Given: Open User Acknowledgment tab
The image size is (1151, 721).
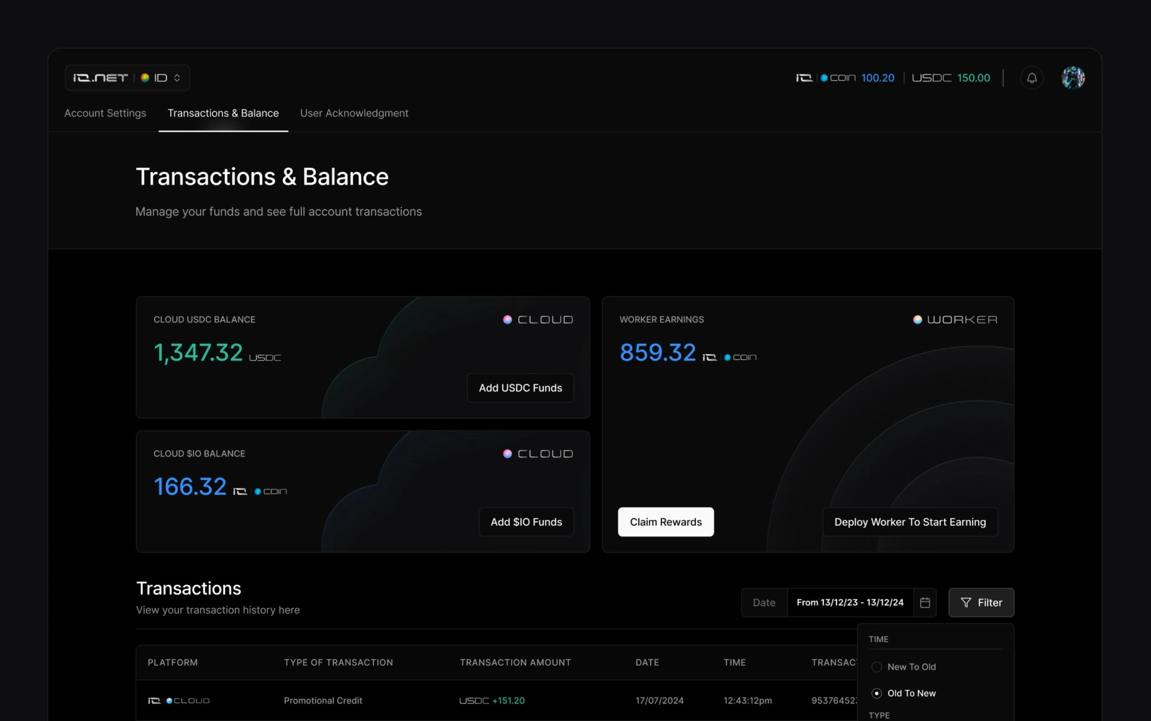Looking at the screenshot, I should point(354,113).
